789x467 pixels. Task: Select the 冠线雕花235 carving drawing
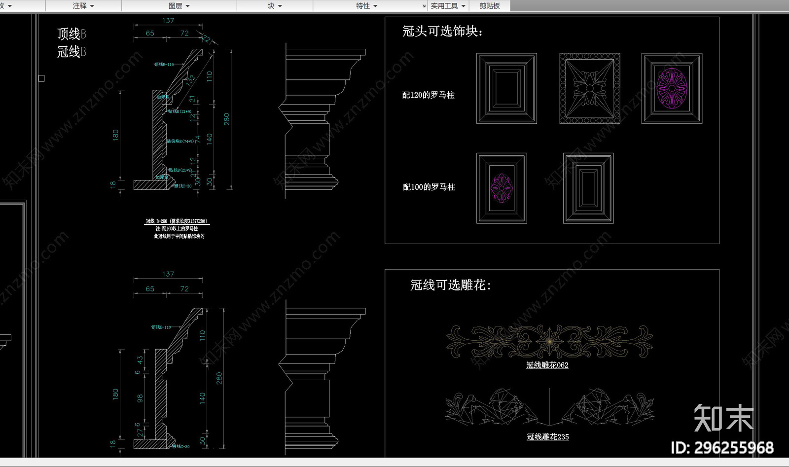[x=549, y=407]
